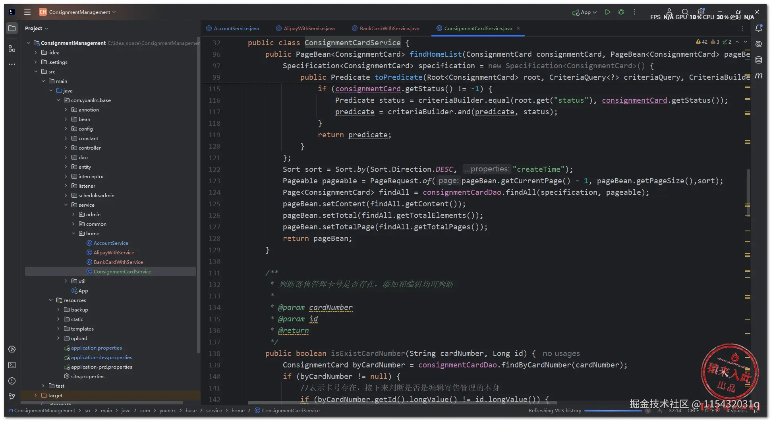
Task: Select the App class in tree
Action: click(80, 290)
